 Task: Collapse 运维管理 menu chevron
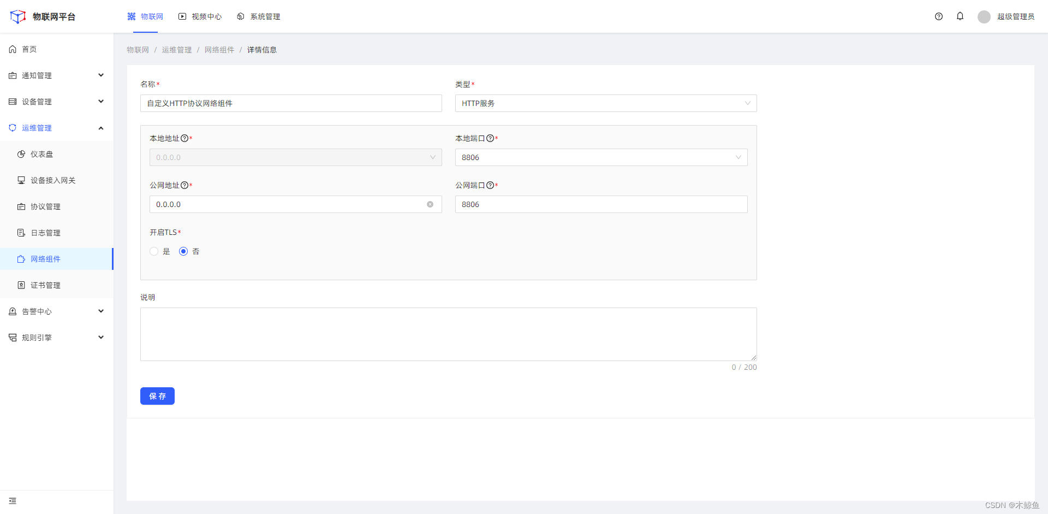coord(101,128)
